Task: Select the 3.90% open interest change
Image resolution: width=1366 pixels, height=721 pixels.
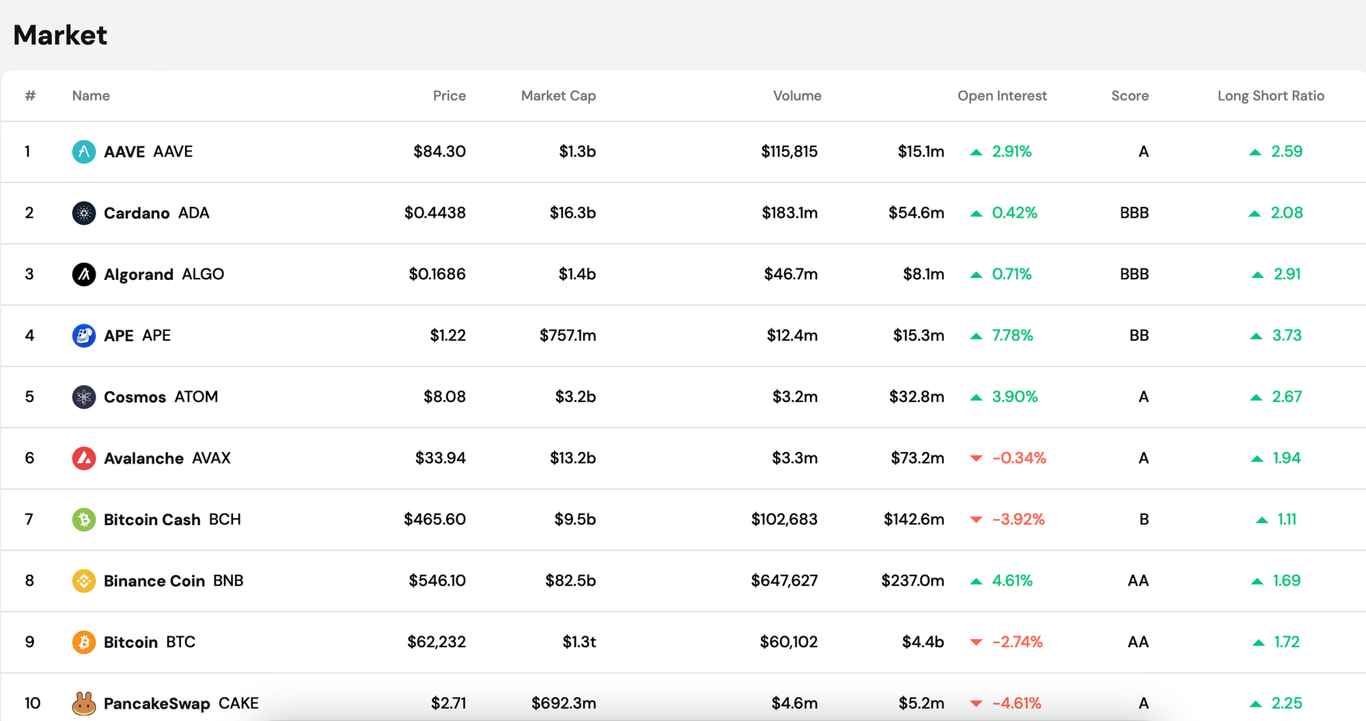Action: (x=1015, y=397)
